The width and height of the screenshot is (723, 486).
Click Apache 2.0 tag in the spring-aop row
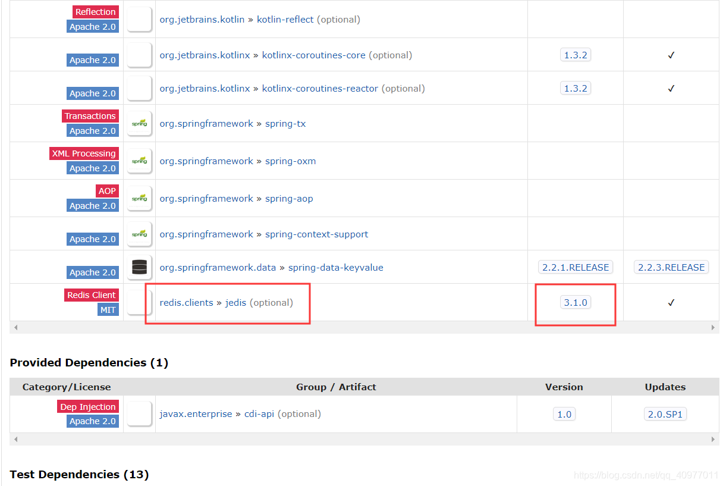point(93,206)
